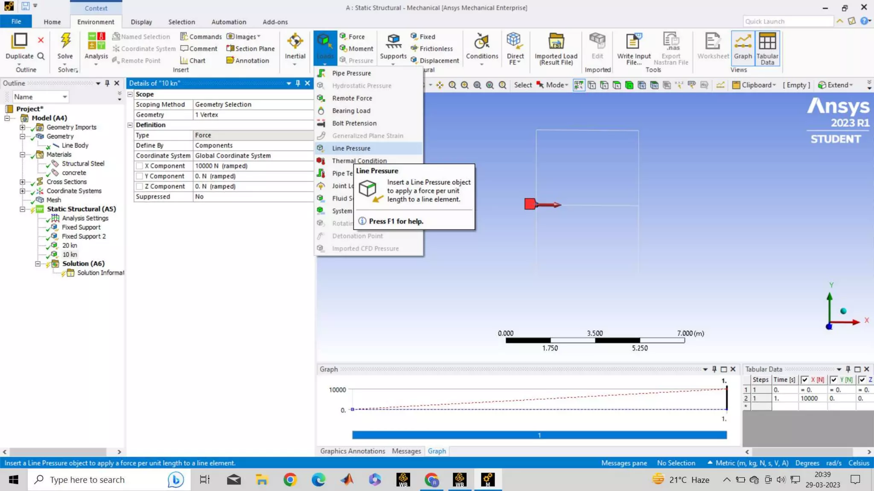Select Fixed Support 2 in tree
Image resolution: width=874 pixels, height=491 pixels.
84,237
